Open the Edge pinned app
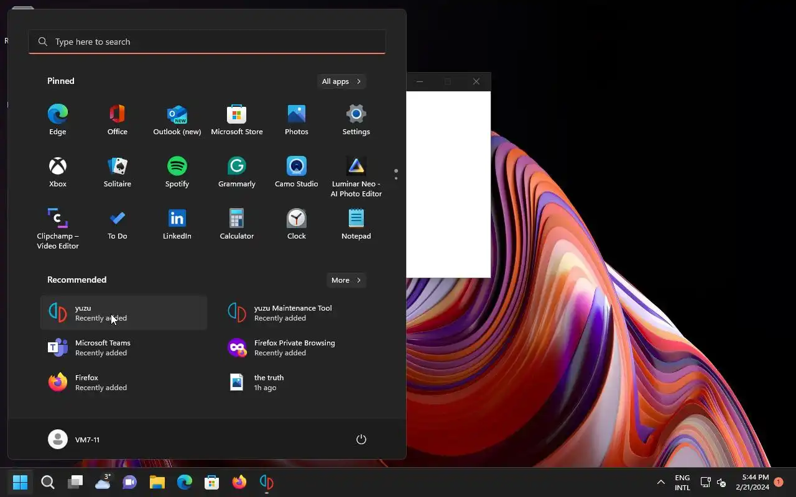The image size is (796, 497). tap(58, 120)
